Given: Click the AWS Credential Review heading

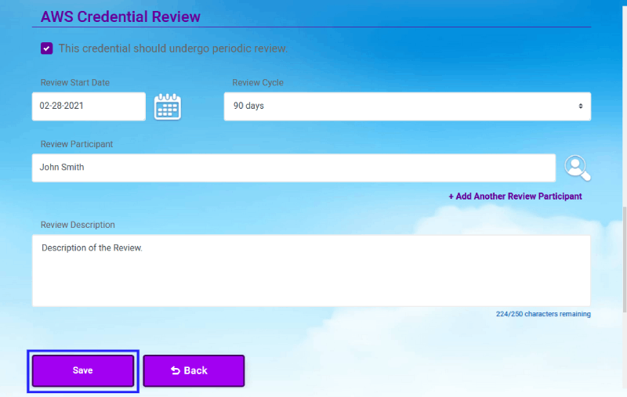Looking at the screenshot, I should point(121,16).
